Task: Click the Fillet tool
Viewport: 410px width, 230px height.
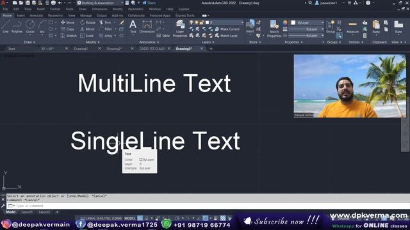Action: [x=106, y=29]
